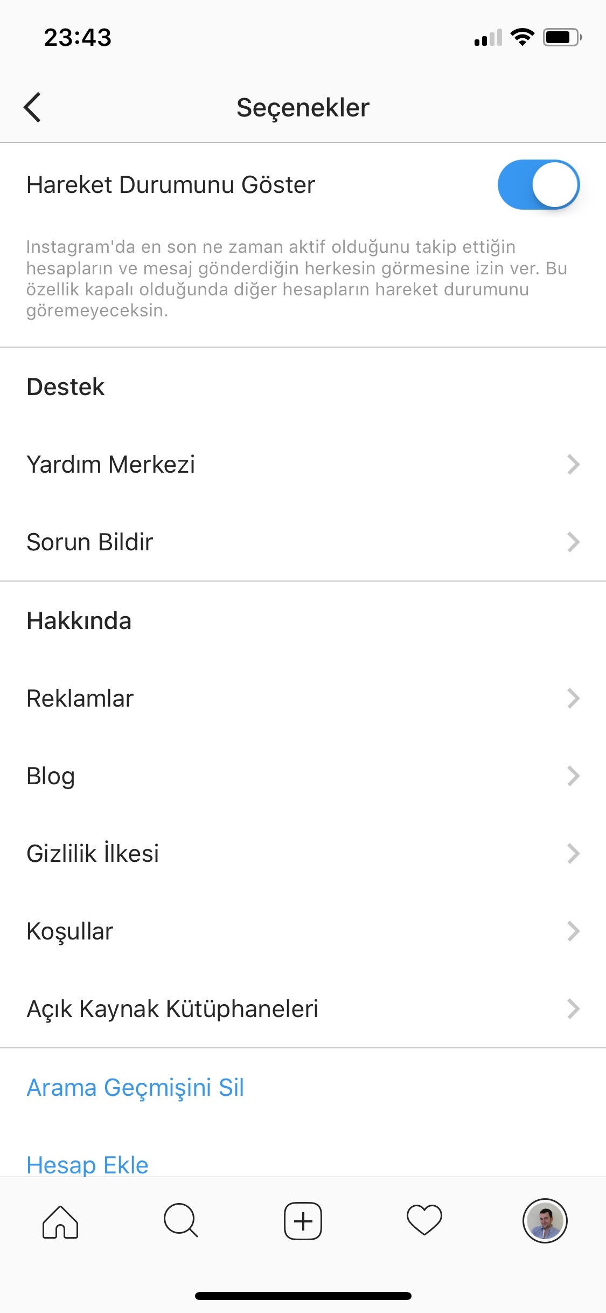Viewport: 606px width, 1313px height.
Task: Tap the new post plus icon
Action: [303, 1221]
